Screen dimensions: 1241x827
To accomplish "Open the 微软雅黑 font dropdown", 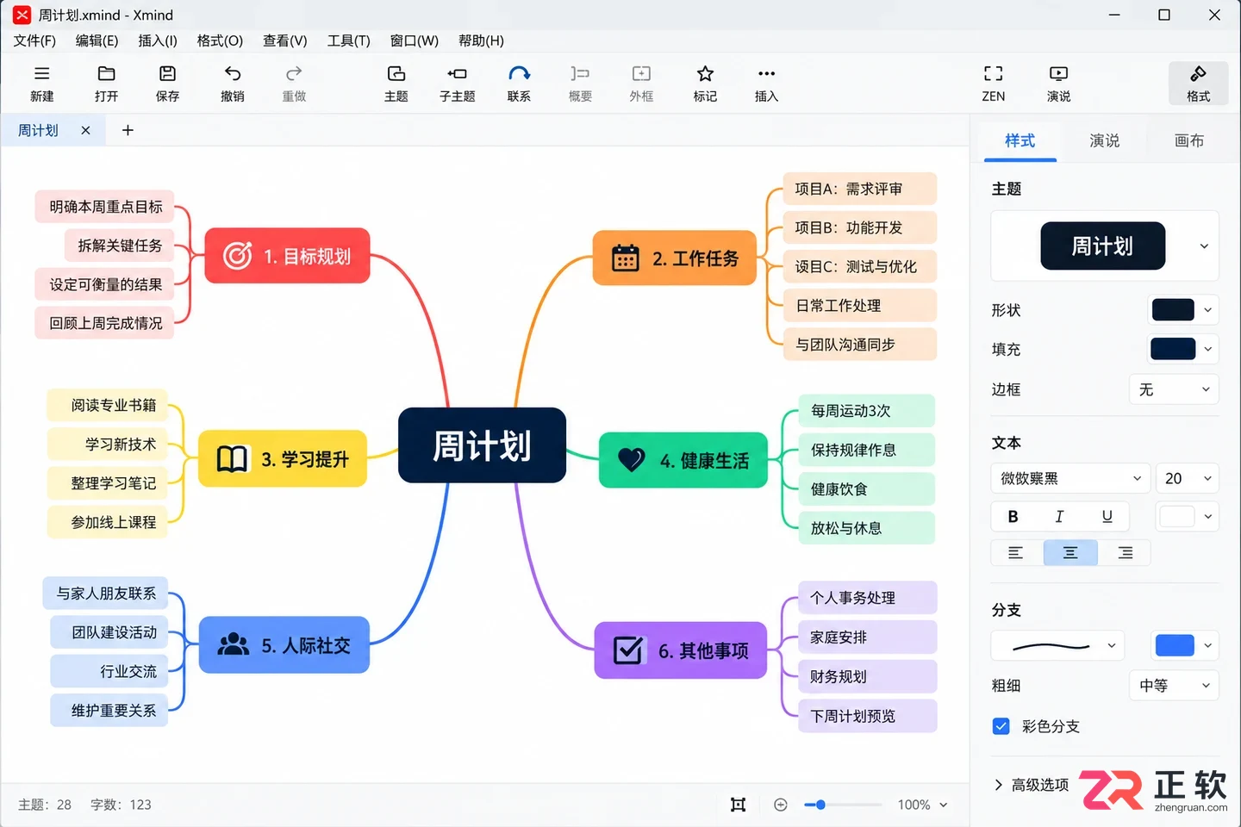I will [1070, 478].
